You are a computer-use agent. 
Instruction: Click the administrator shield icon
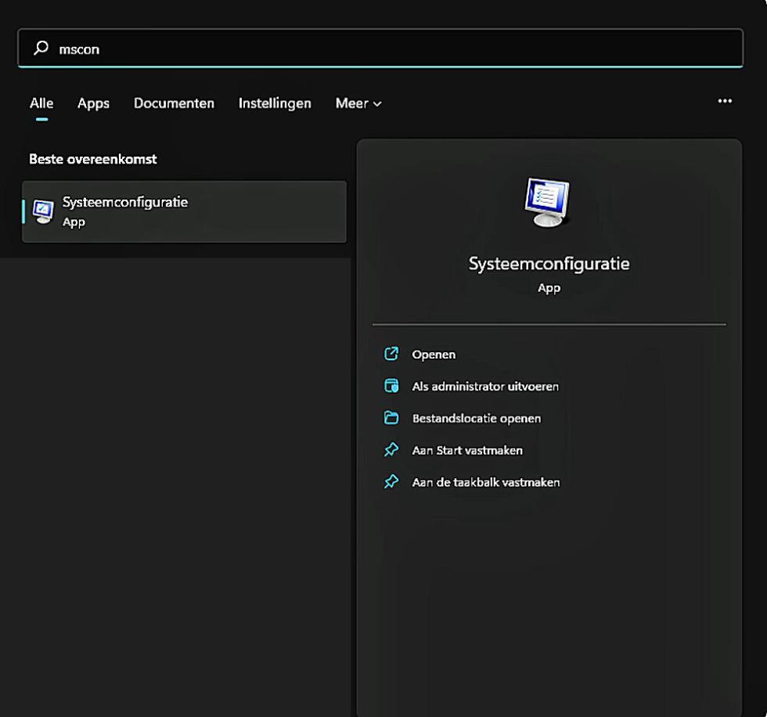coord(391,386)
